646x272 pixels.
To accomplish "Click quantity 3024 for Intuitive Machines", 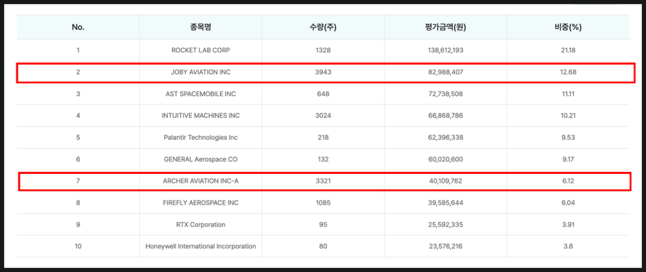I will 324,115.
